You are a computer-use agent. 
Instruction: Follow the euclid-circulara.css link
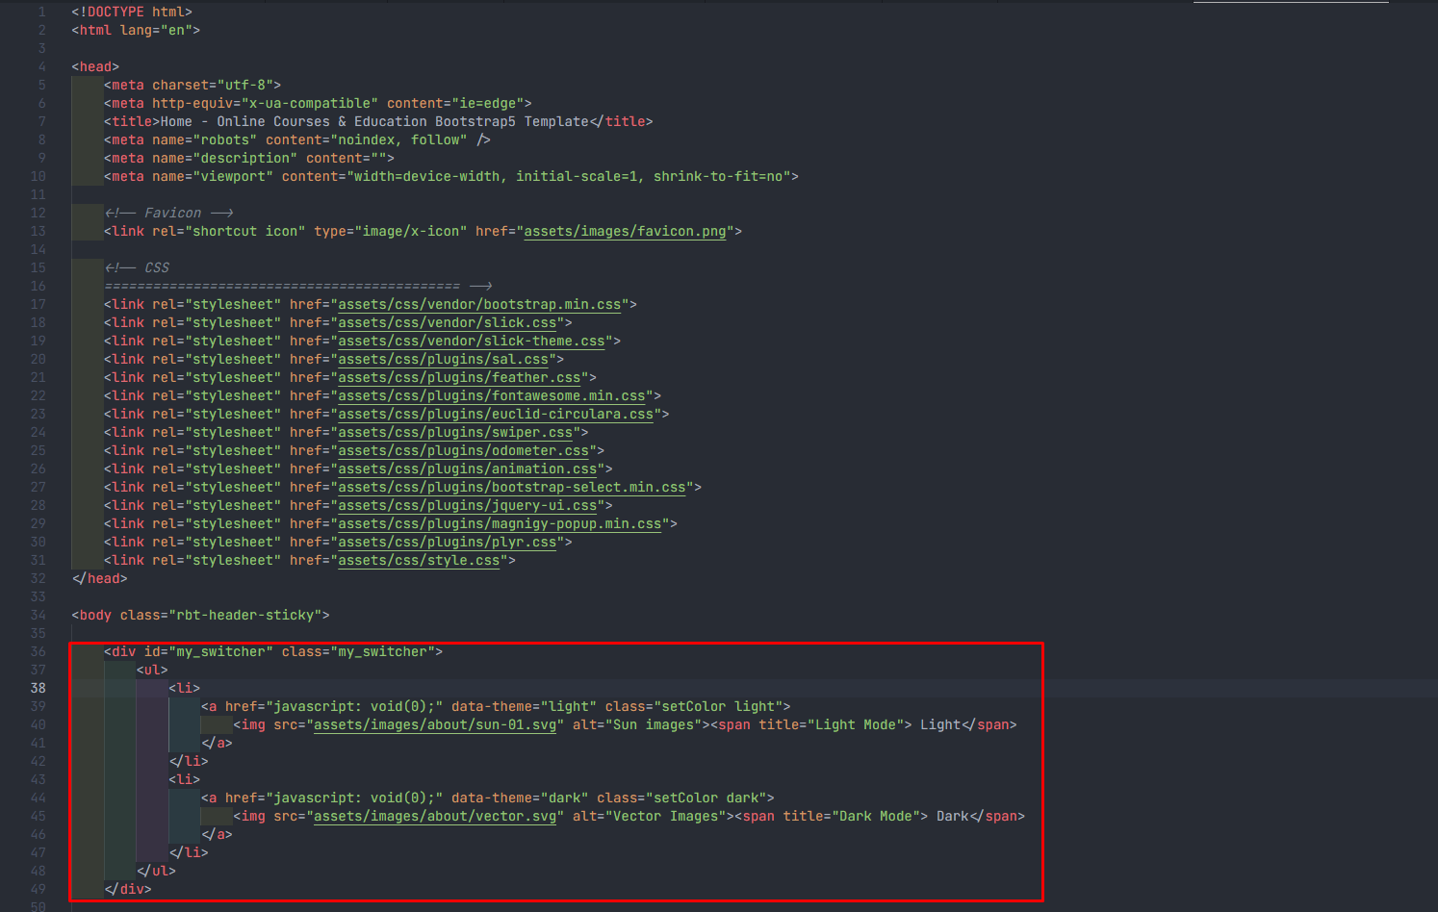pyautogui.click(x=495, y=415)
